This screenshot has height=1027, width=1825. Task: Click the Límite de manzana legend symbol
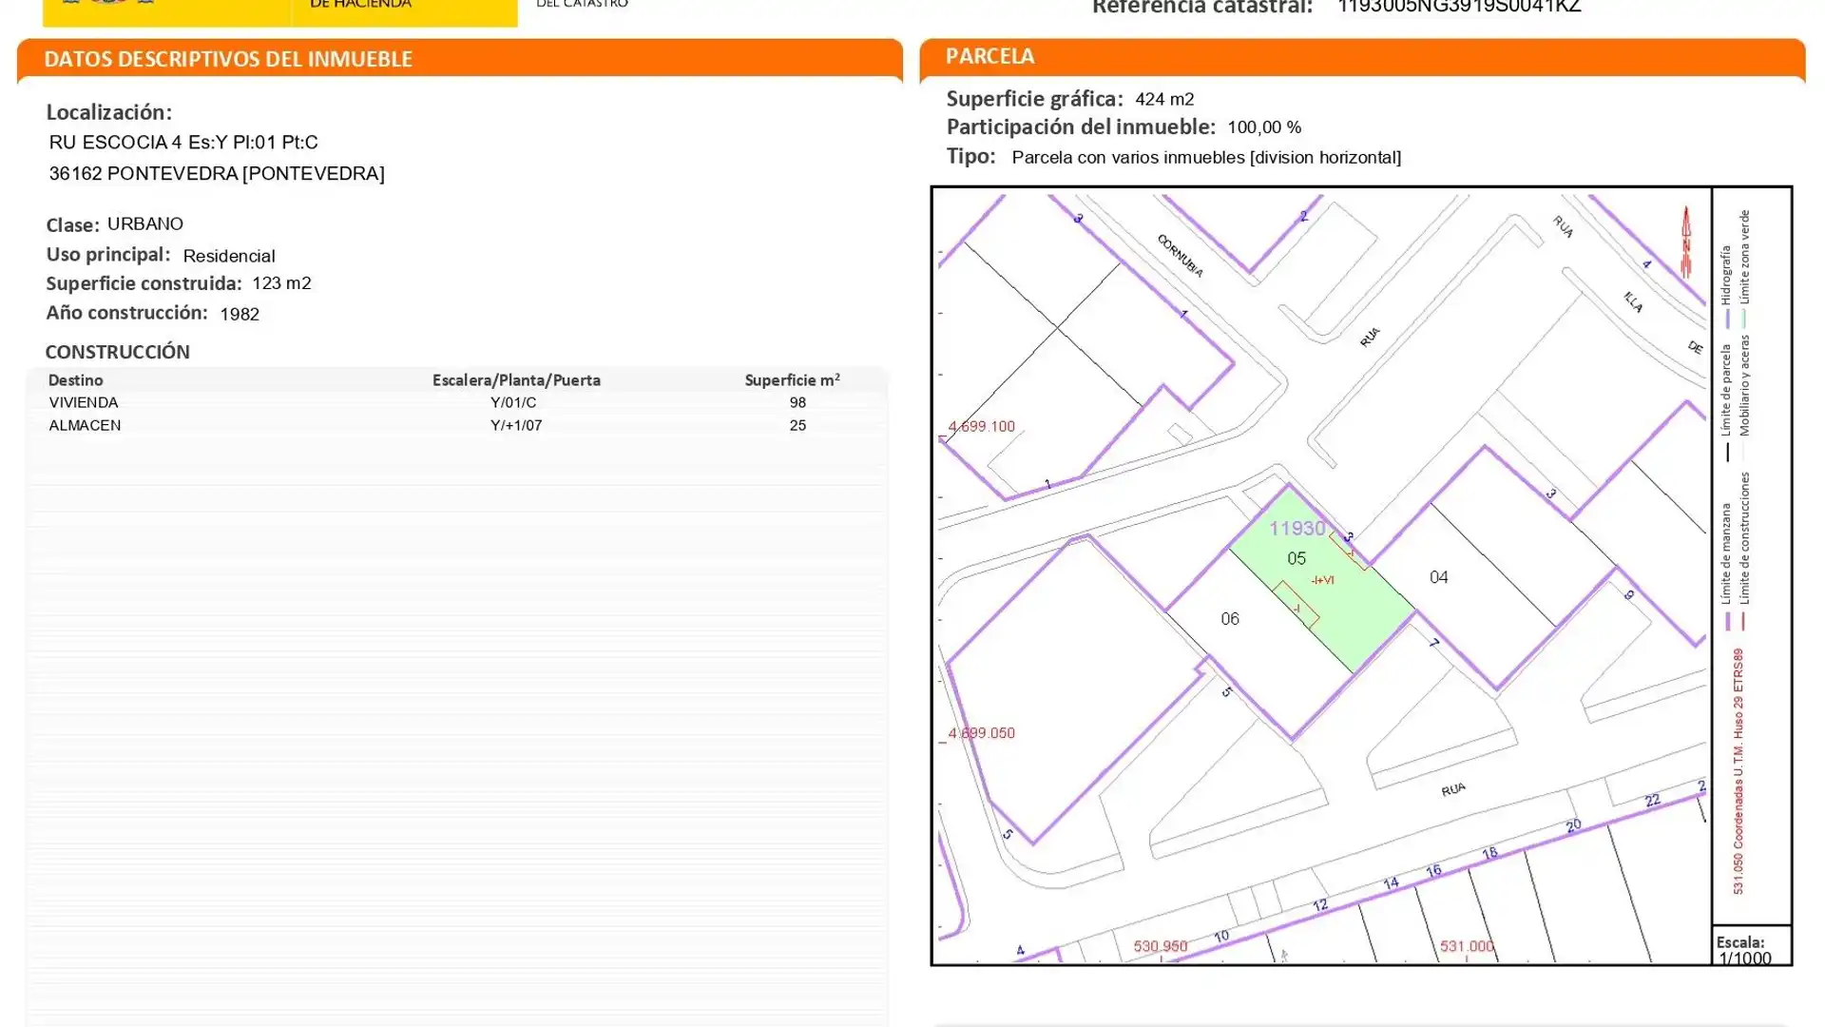(x=1726, y=622)
